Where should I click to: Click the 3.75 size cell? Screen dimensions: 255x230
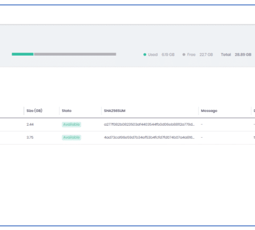coord(30,137)
